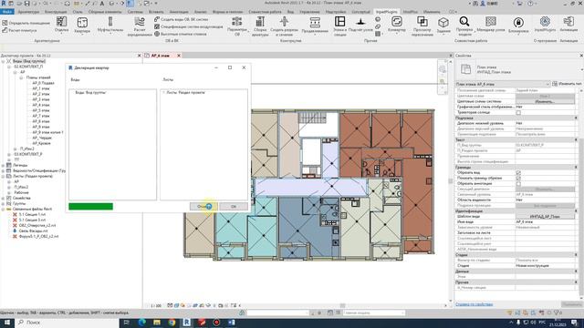The width and height of the screenshot is (584, 328).
Task: Click Высотные отметки стояков tool
Action: [181, 34]
